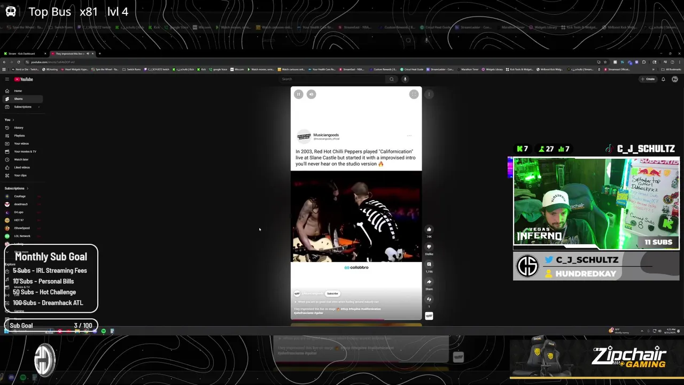The width and height of the screenshot is (684, 385).
Task: Click the browser back arrow
Action: click(x=5, y=62)
